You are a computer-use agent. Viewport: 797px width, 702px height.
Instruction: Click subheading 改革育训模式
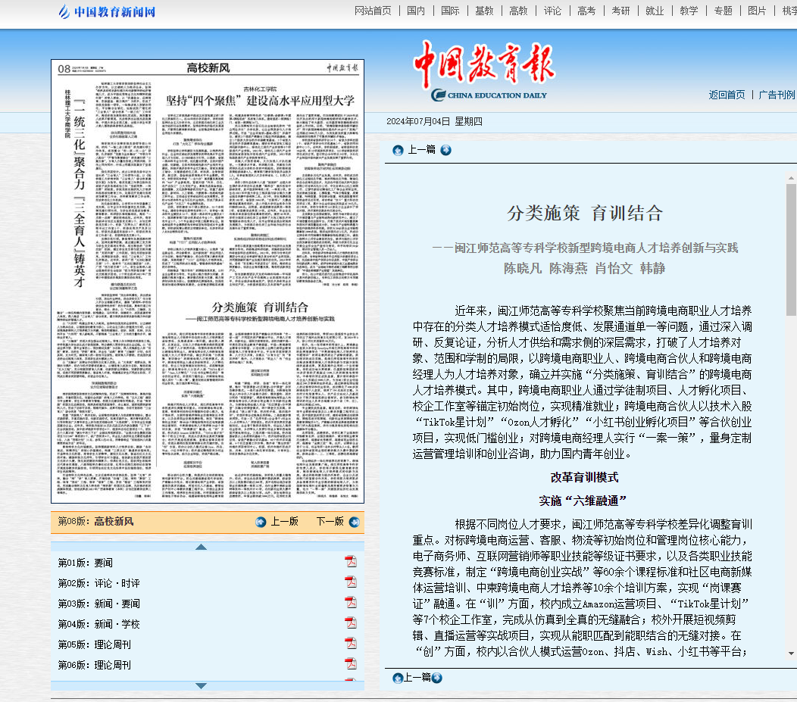585,478
